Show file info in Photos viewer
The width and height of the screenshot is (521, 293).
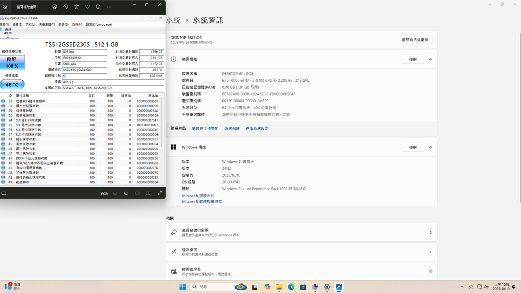coord(98,7)
